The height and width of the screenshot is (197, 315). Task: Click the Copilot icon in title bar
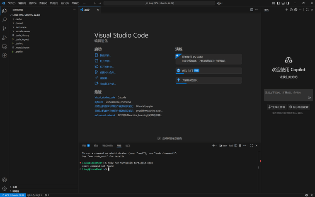tap(219, 3)
